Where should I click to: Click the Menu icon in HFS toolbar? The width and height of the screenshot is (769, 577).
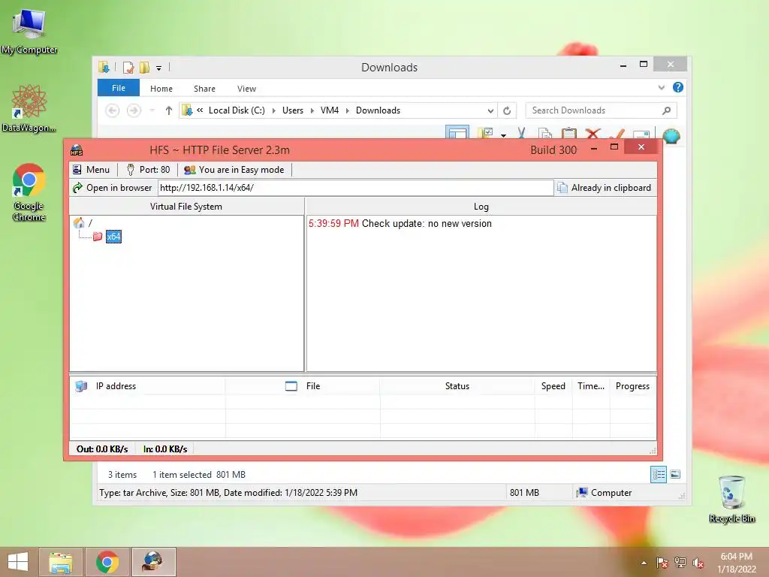pyautogui.click(x=77, y=170)
